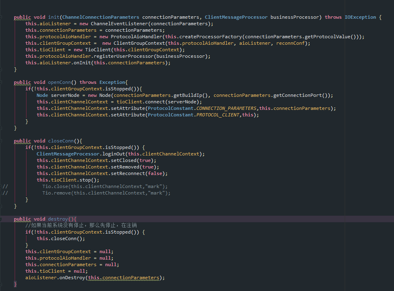Click highlighted closing brace of destroy
The height and width of the screenshot is (291, 394).
click(x=15, y=284)
